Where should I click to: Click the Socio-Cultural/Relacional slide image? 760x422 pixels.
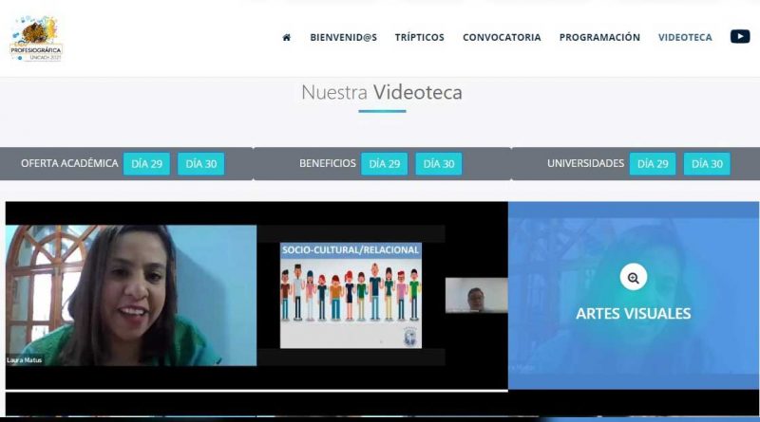pos(351,295)
